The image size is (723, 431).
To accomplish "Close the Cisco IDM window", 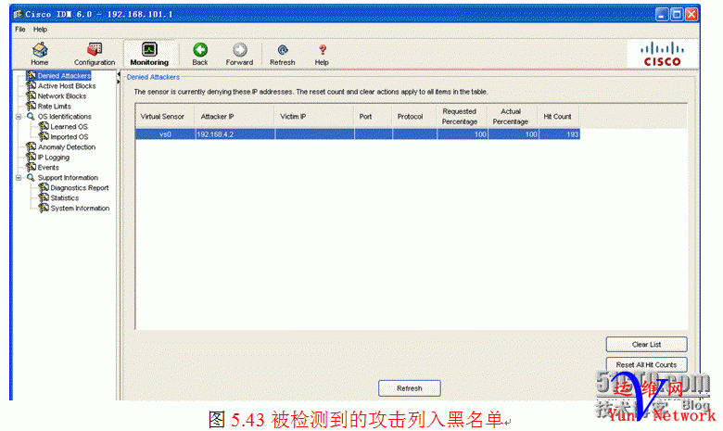I will pos(691,14).
